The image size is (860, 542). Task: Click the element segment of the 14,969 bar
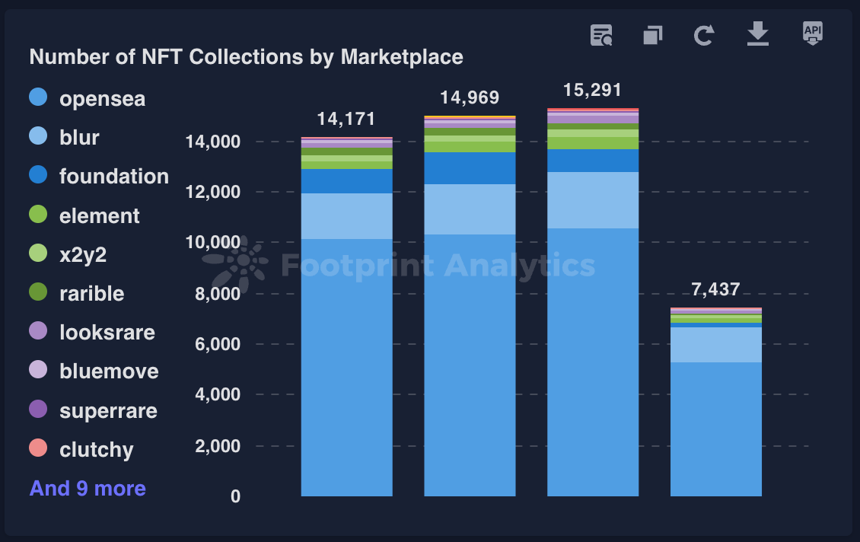coord(470,147)
